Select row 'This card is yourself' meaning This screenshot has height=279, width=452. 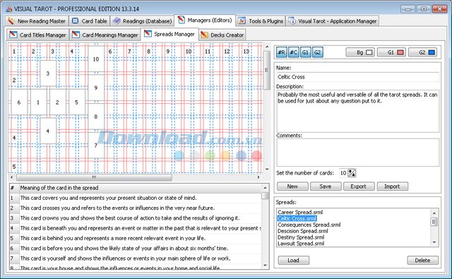coord(136,259)
